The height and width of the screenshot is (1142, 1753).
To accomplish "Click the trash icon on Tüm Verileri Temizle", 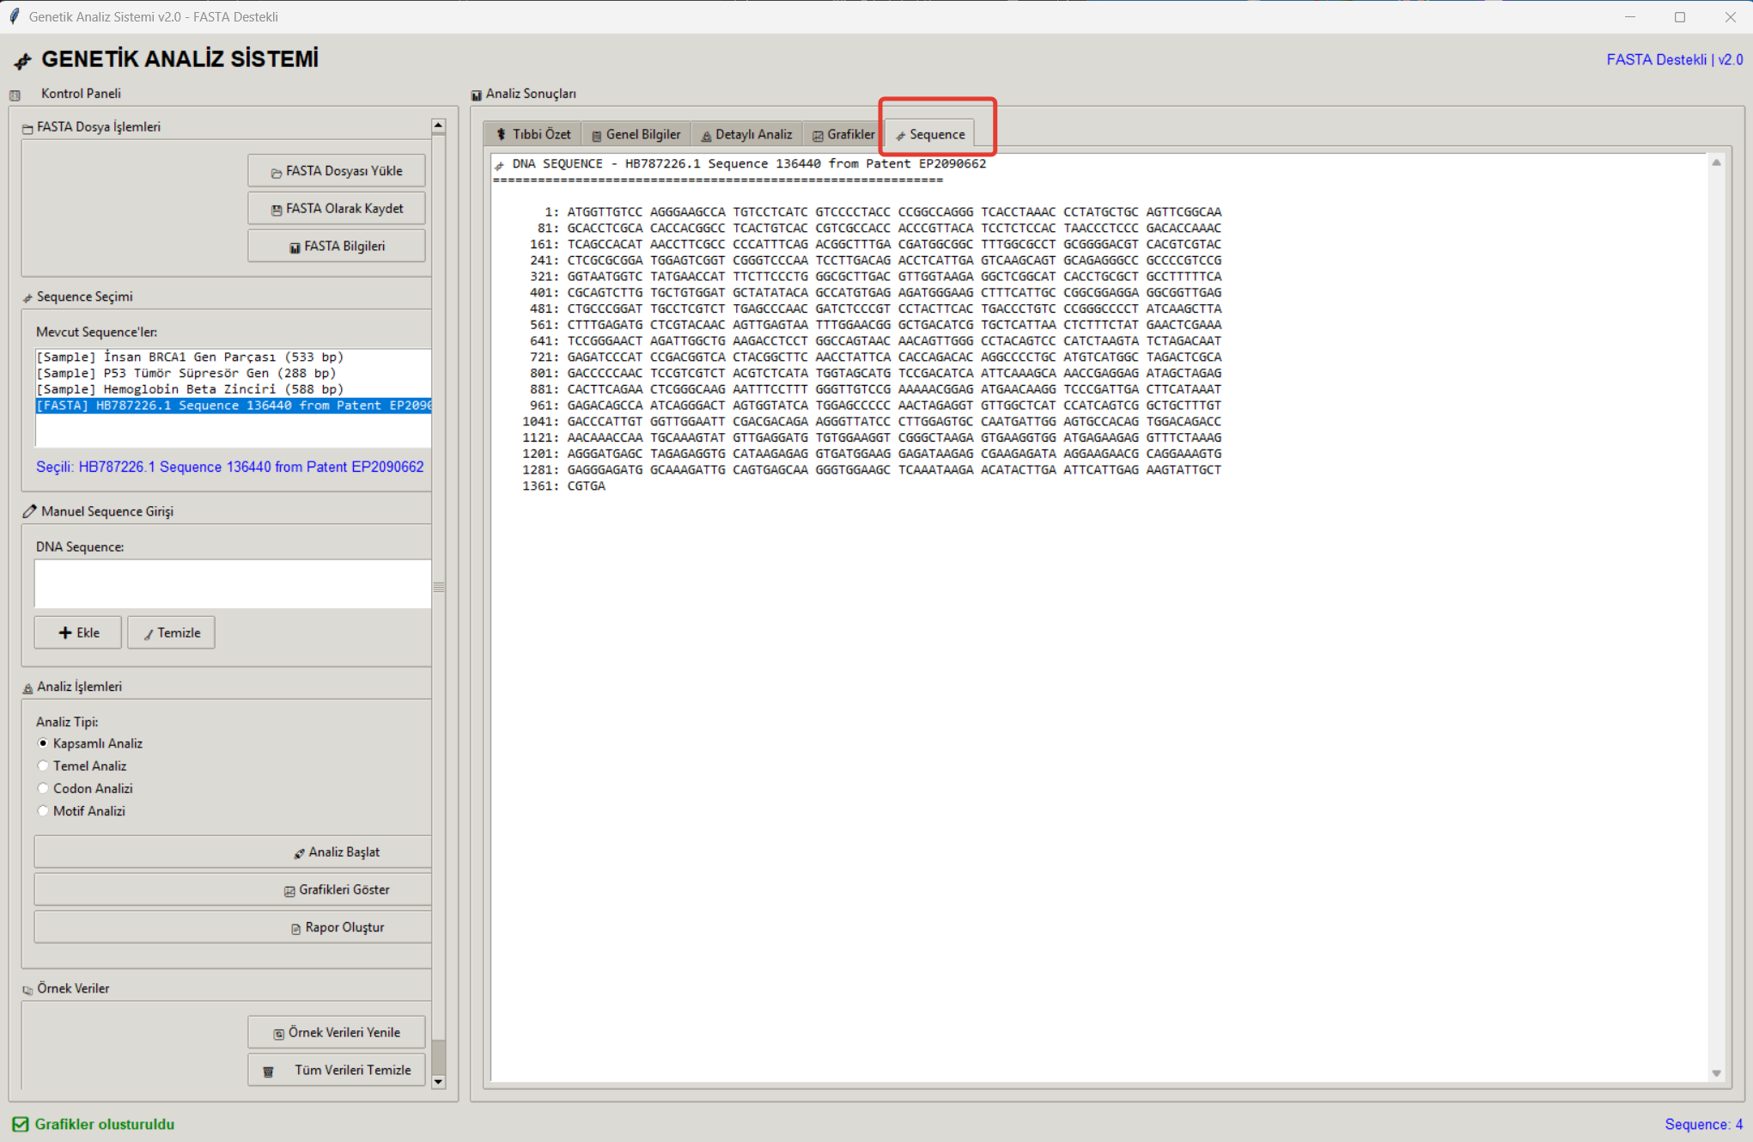I will [268, 1072].
